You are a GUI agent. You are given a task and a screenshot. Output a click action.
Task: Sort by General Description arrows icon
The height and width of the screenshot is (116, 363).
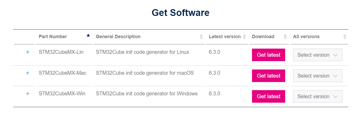[201, 37]
